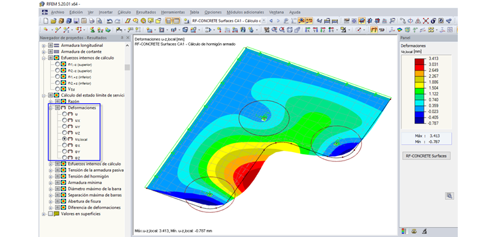Open a file with the folder icon
Screen dimensions: 497x237
point(54,21)
